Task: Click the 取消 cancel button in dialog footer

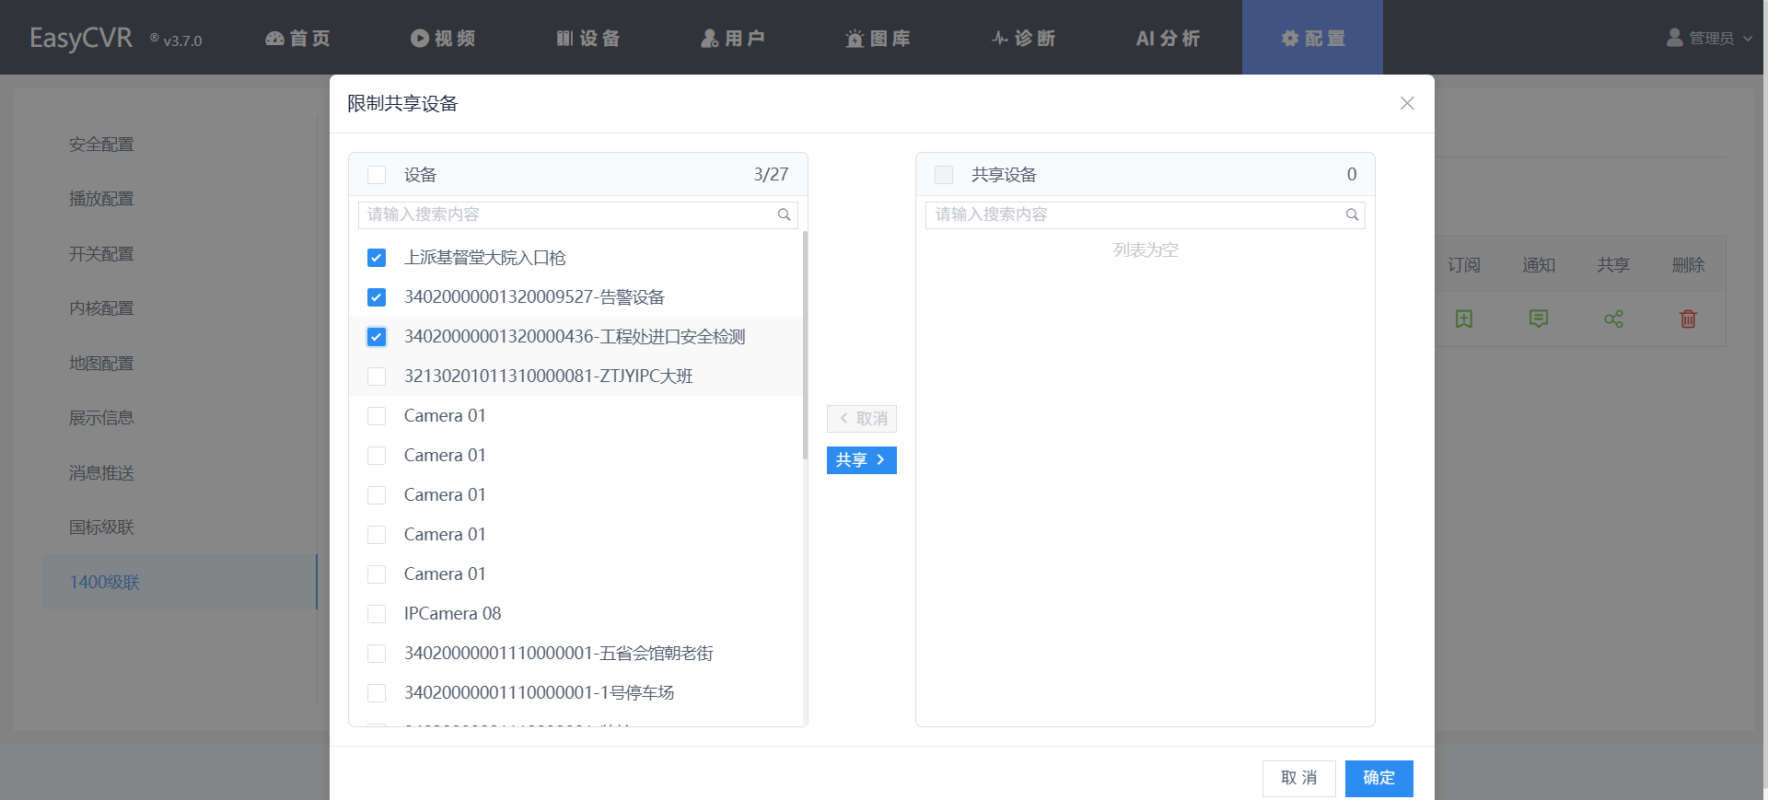Action: [1298, 779]
